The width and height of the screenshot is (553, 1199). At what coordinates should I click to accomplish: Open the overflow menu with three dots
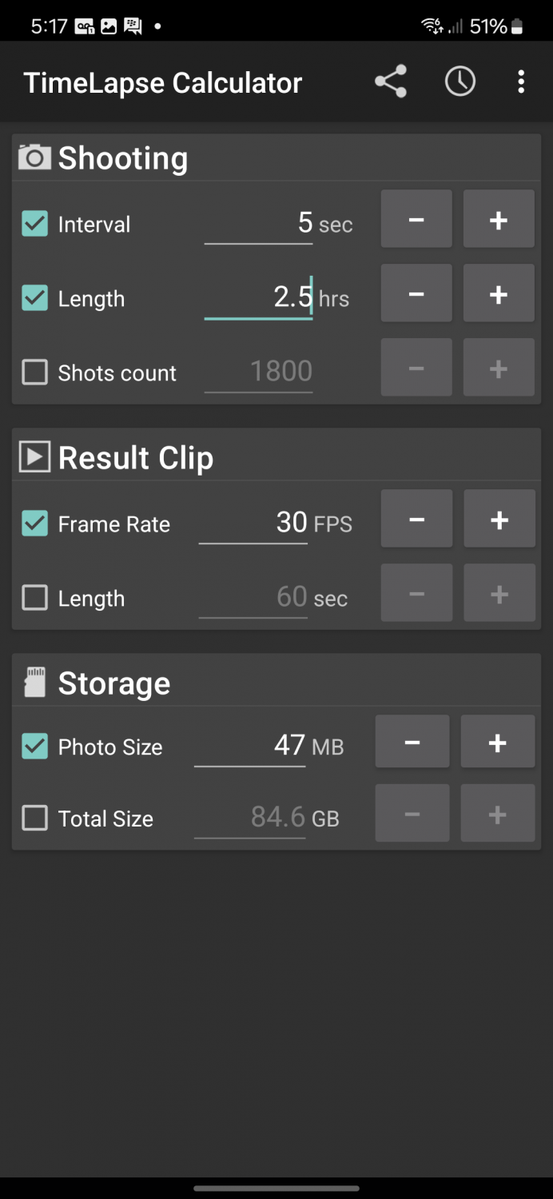521,81
